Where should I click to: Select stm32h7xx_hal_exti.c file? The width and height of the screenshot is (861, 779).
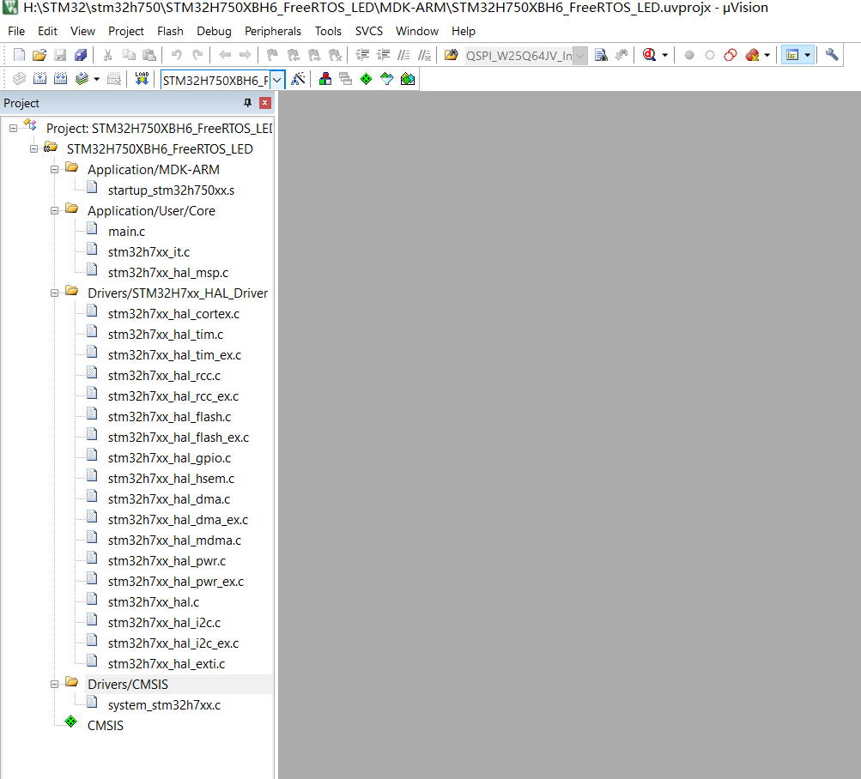[x=167, y=664]
